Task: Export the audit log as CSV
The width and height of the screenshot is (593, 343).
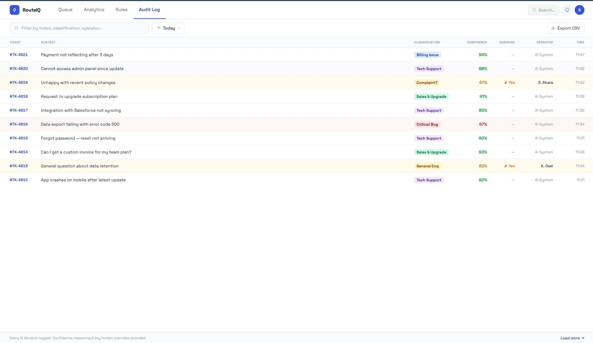Action: [x=565, y=28]
